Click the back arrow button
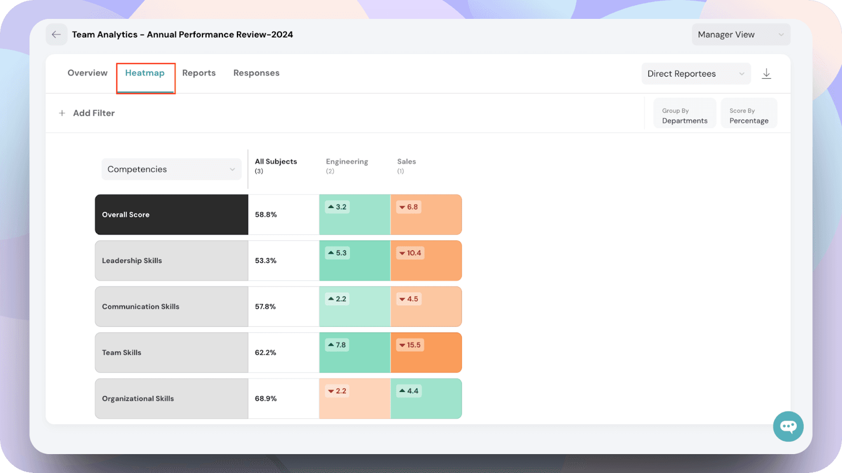Screen dimensions: 842x473 click(x=56, y=35)
